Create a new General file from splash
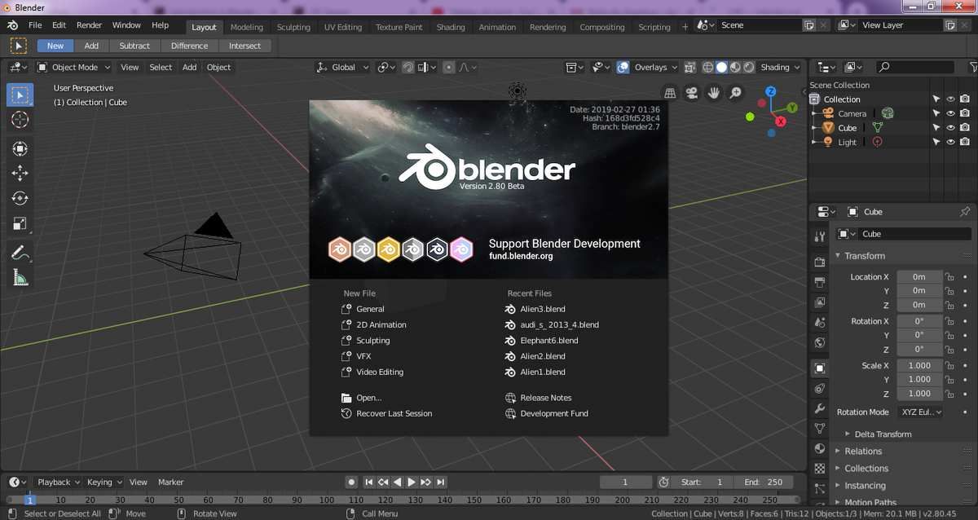Viewport: 978px width, 520px height. point(370,309)
